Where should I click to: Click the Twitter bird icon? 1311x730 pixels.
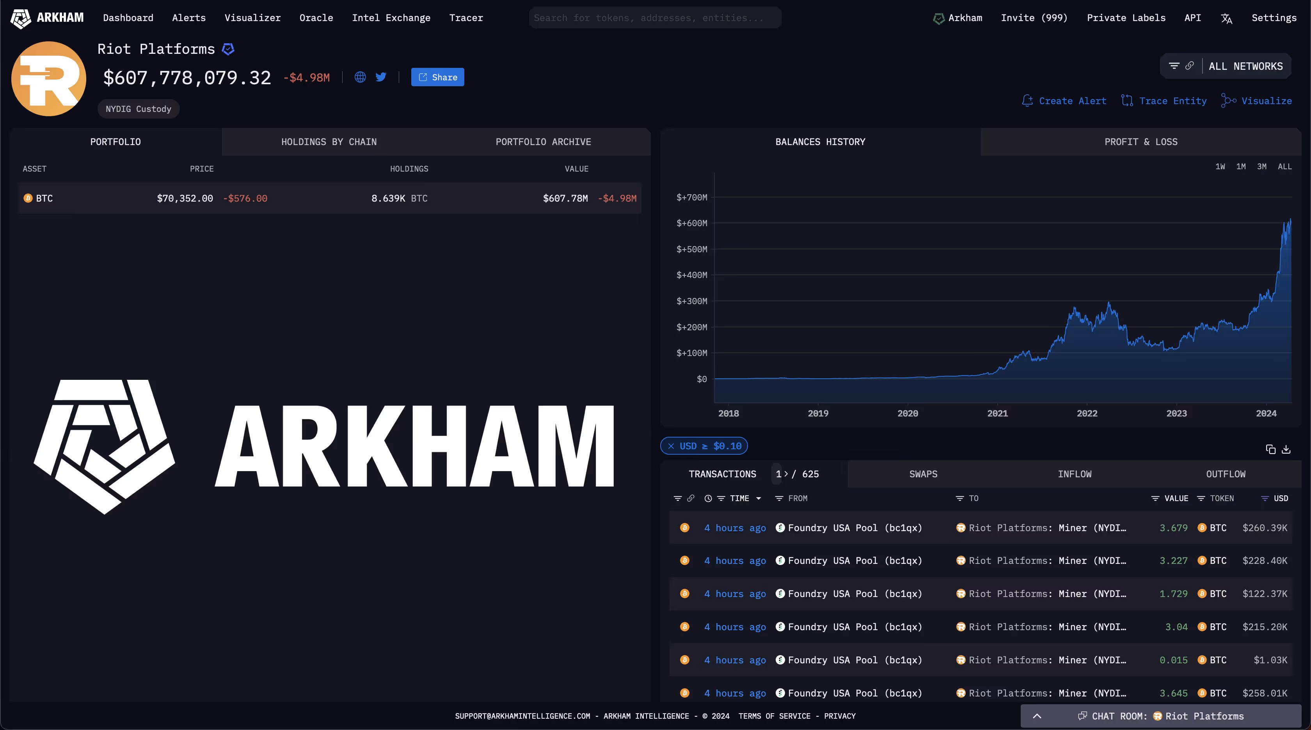click(381, 77)
